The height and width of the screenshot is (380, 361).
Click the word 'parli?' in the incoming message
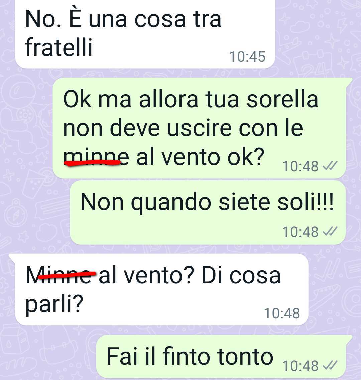54,305
